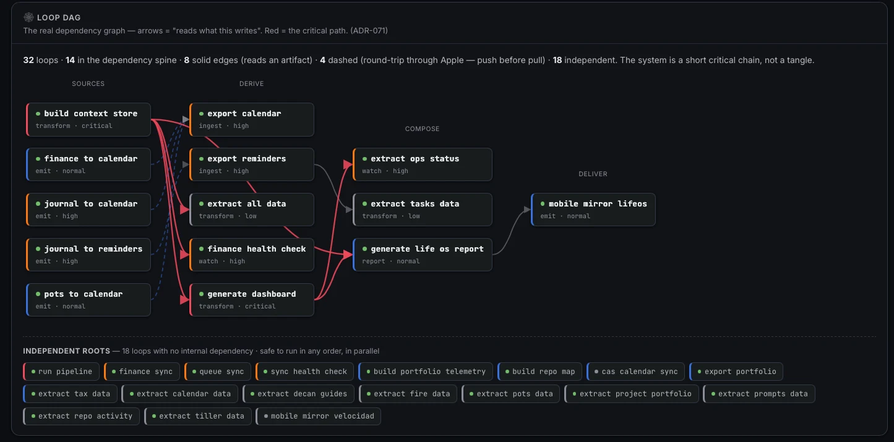Select the extract project portfolio chip
This screenshot has height=442, width=894.
632,394
